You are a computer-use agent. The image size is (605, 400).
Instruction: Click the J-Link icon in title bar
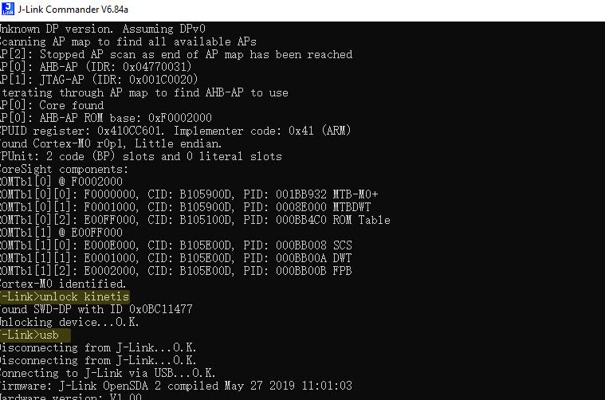[x=9, y=10]
